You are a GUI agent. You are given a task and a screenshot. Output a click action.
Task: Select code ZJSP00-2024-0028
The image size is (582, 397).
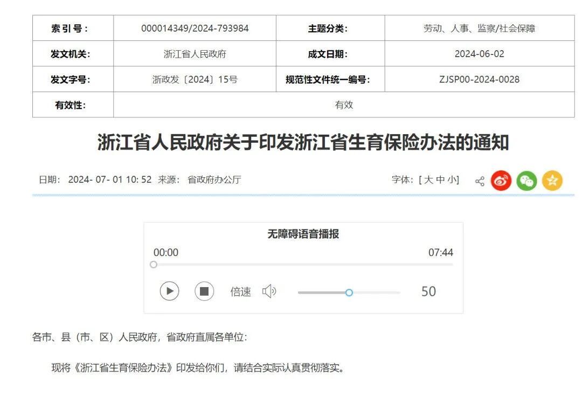(480, 79)
